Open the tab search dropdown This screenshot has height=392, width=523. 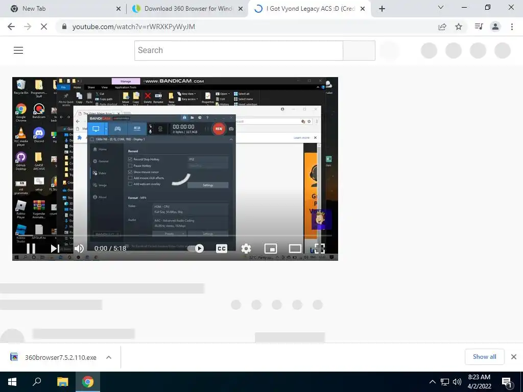pos(441,7)
